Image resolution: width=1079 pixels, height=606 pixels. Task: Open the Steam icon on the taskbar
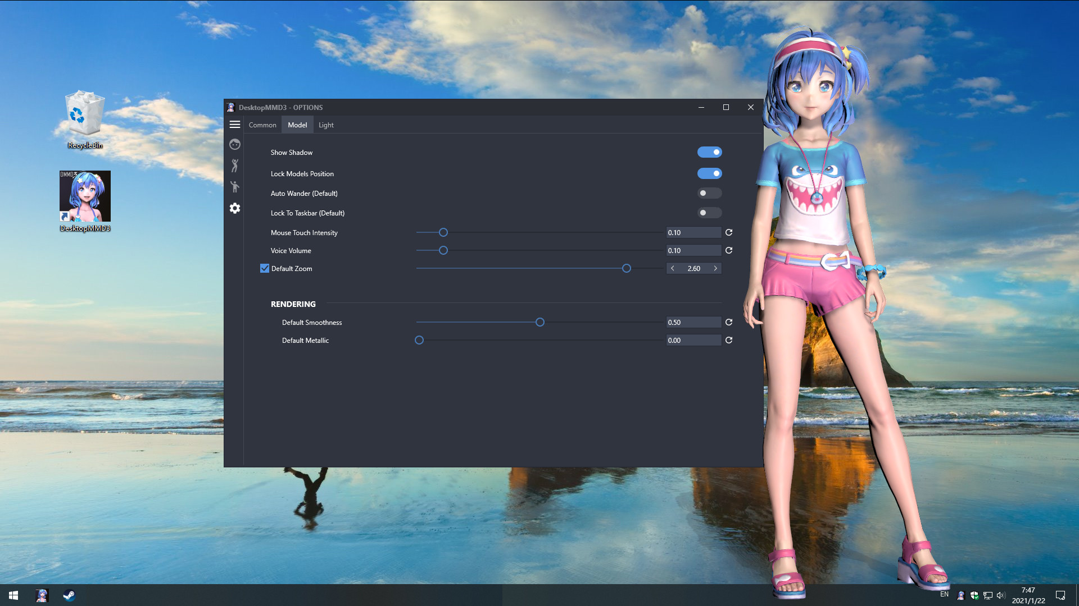[x=69, y=595]
